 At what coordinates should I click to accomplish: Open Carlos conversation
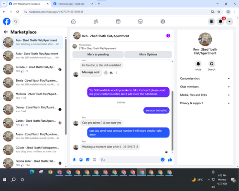click(x=32, y=123)
